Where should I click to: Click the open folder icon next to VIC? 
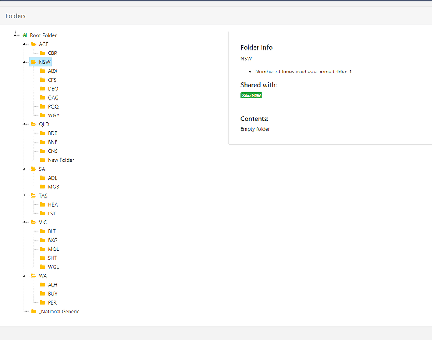(x=34, y=222)
